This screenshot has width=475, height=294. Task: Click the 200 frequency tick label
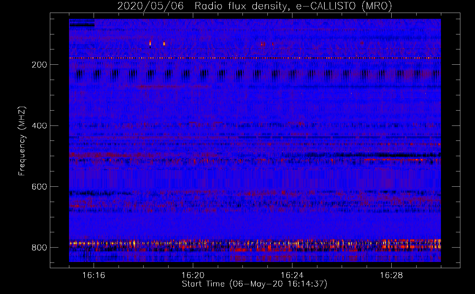point(39,65)
